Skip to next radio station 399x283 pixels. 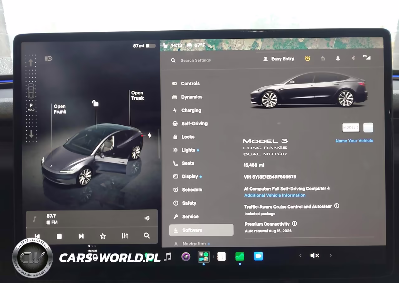click(x=81, y=236)
